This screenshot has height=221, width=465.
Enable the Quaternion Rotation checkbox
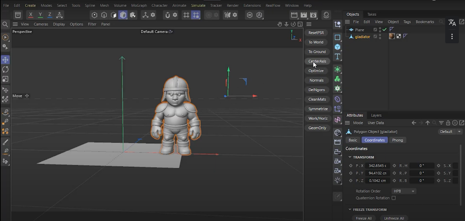tap(393, 198)
